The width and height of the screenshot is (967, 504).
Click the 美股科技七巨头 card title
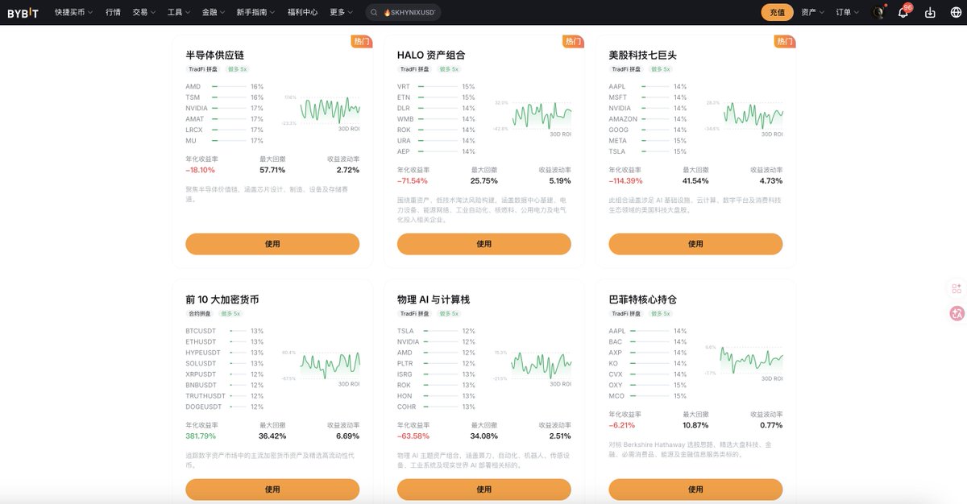tap(642, 55)
